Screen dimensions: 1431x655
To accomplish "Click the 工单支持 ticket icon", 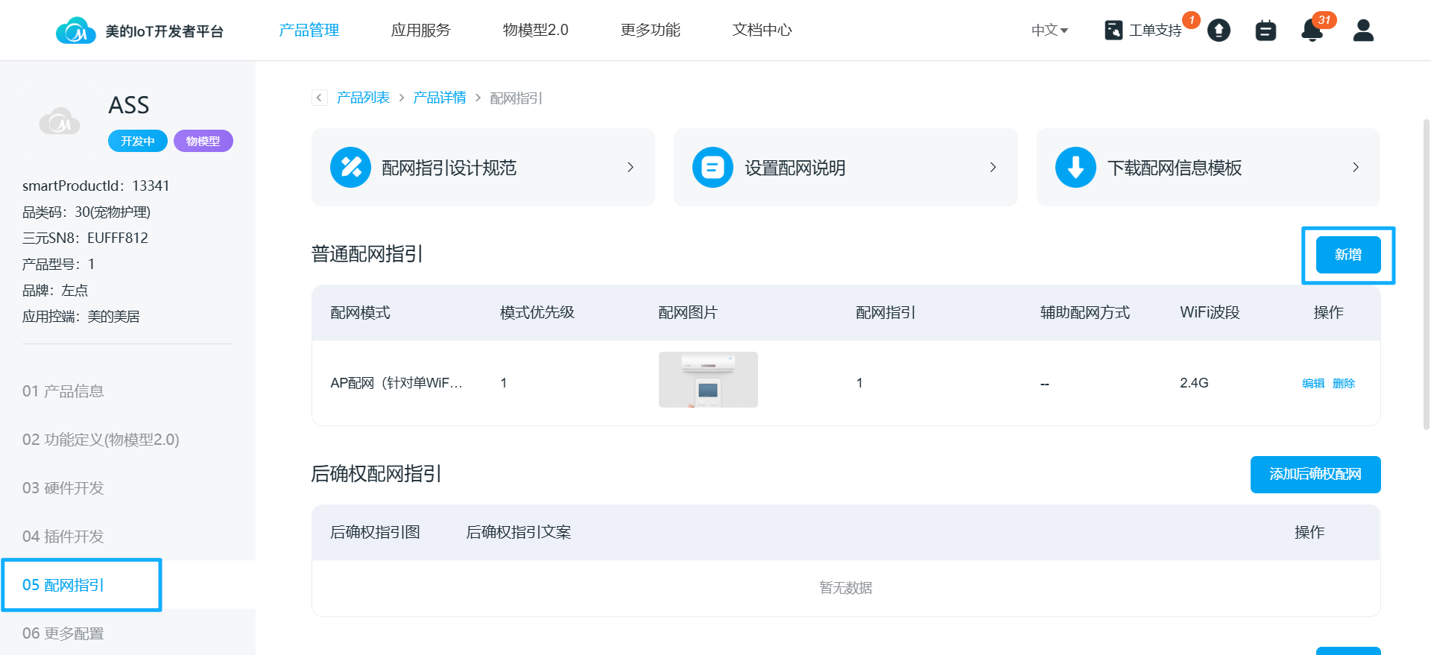I will [x=1113, y=31].
